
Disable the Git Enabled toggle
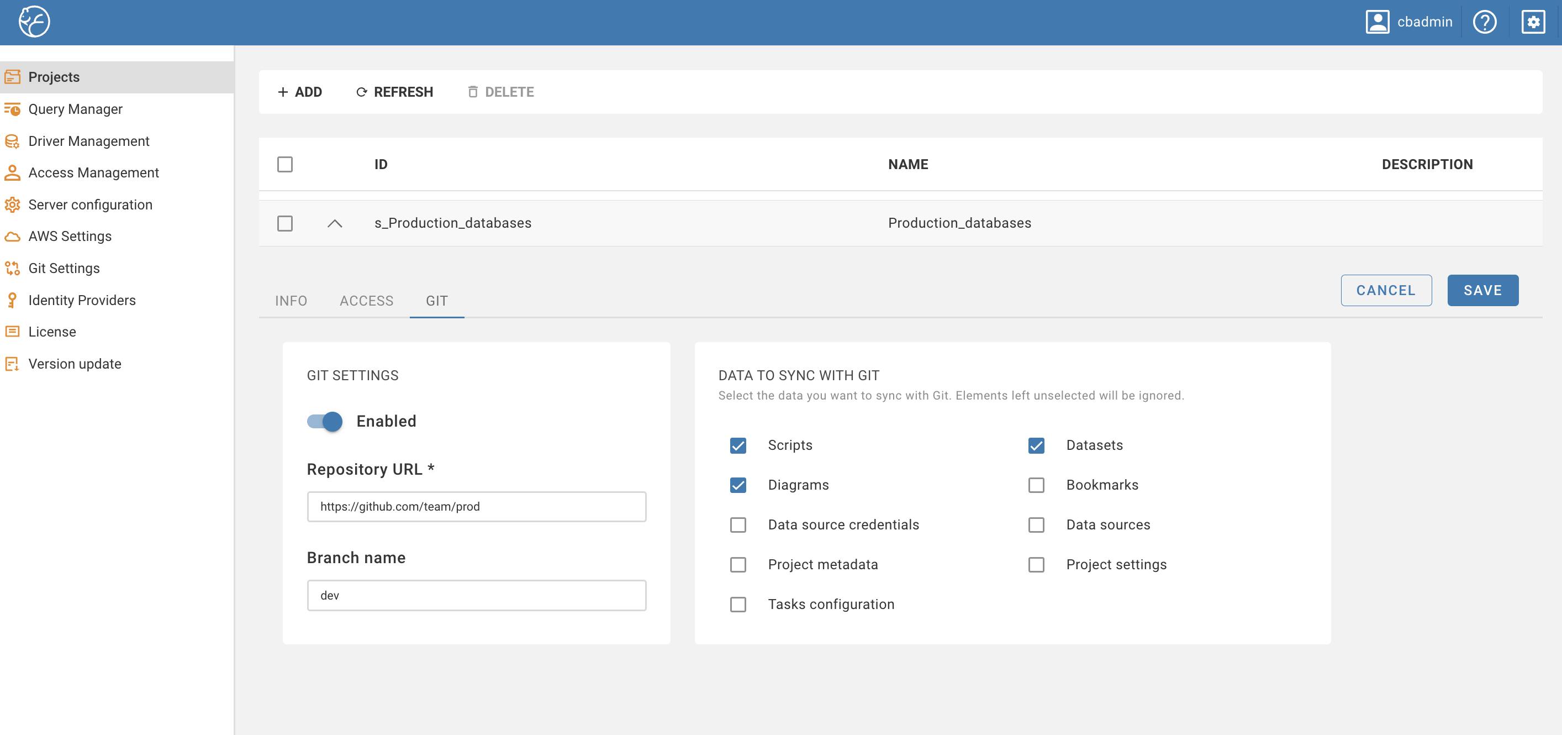325,421
